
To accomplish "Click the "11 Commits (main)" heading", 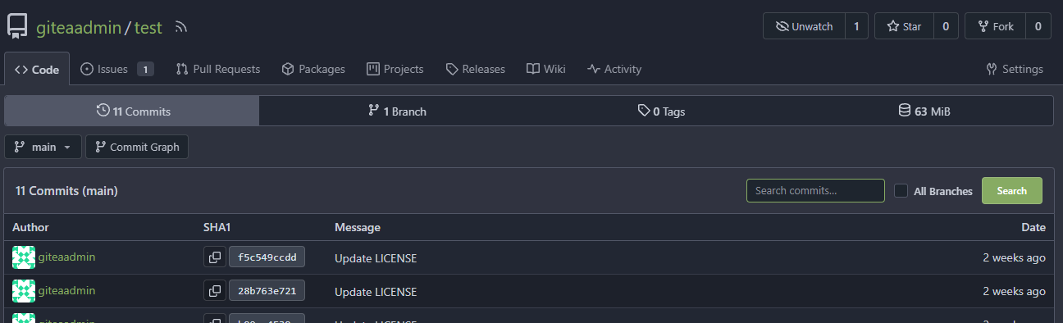I will click(66, 191).
